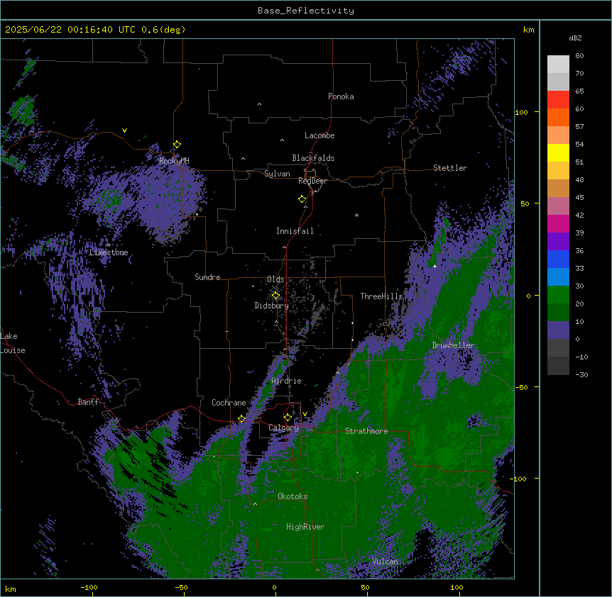Click the magenta 42-39 dBZ legend band
The height and width of the screenshot is (597, 612).
(x=558, y=223)
